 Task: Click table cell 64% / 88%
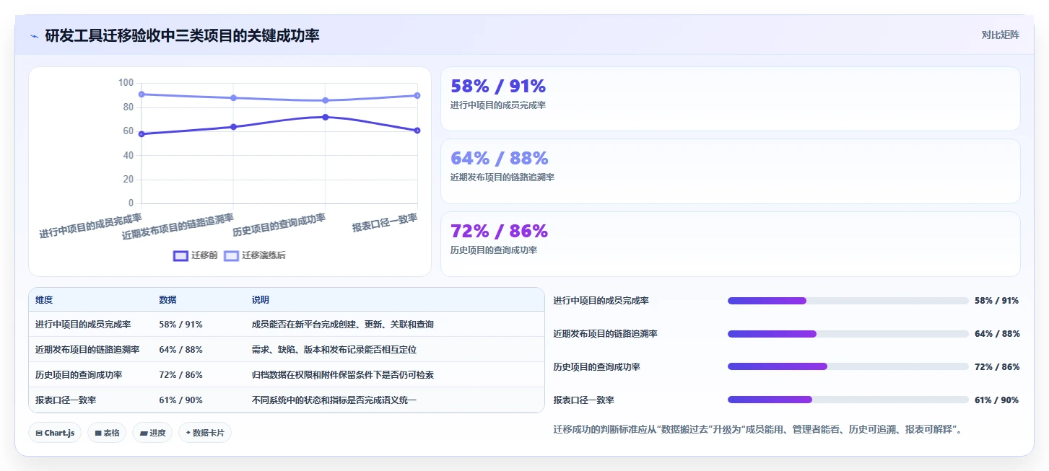[x=180, y=350]
